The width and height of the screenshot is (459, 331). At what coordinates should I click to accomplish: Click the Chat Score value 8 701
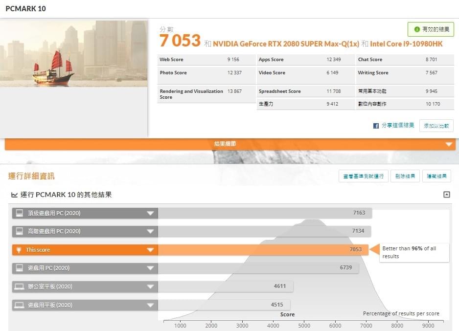431,59
